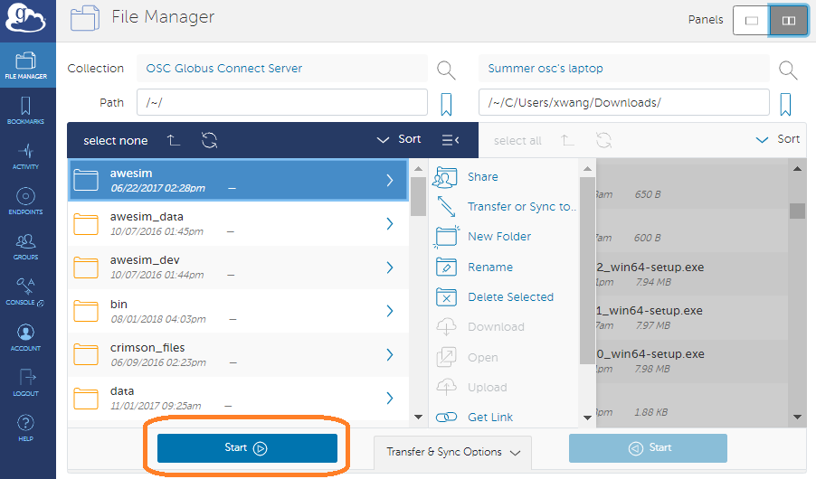Edit the OSC Globus Connect Server collection field
Screen dimensions: 816x479
(282, 68)
